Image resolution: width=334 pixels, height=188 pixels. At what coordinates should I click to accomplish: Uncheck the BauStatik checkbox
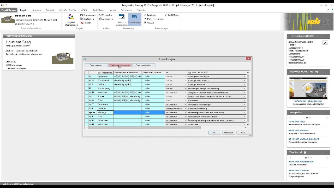[x=145, y=15]
